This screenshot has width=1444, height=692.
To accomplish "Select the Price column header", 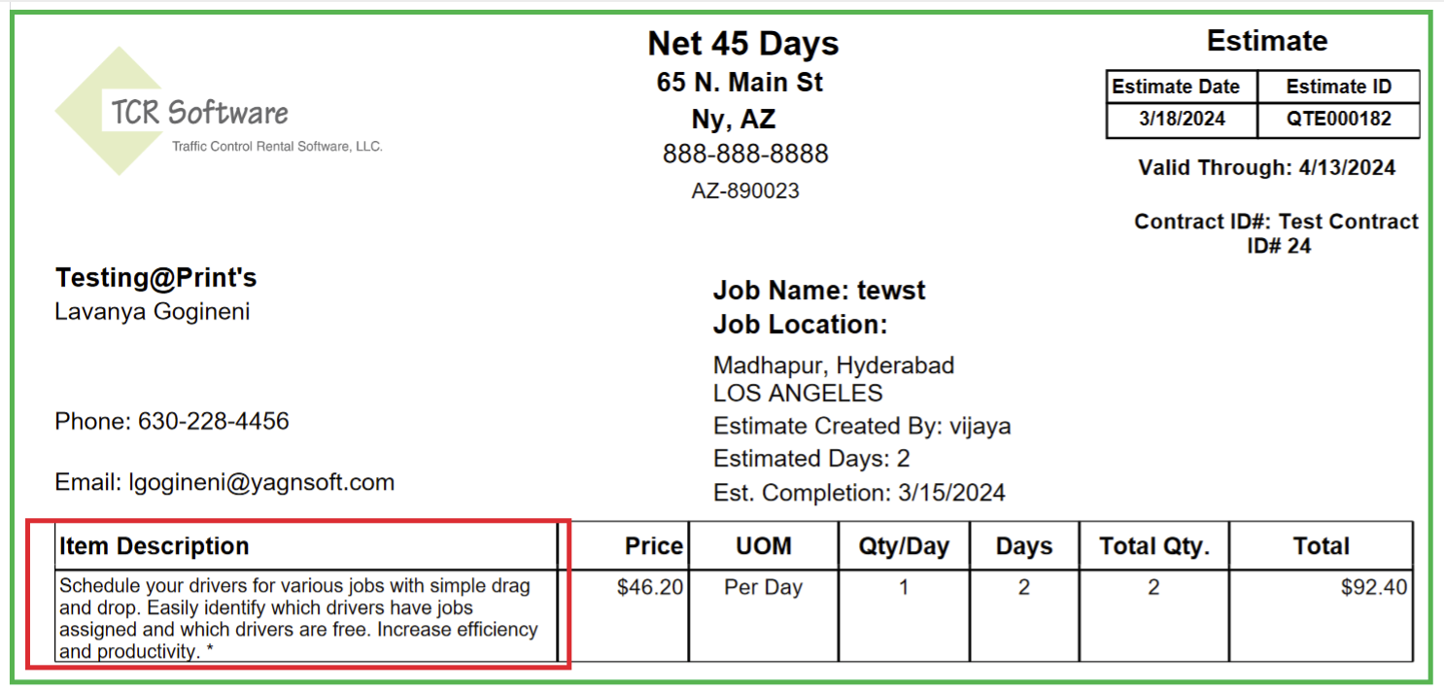I will [654, 546].
